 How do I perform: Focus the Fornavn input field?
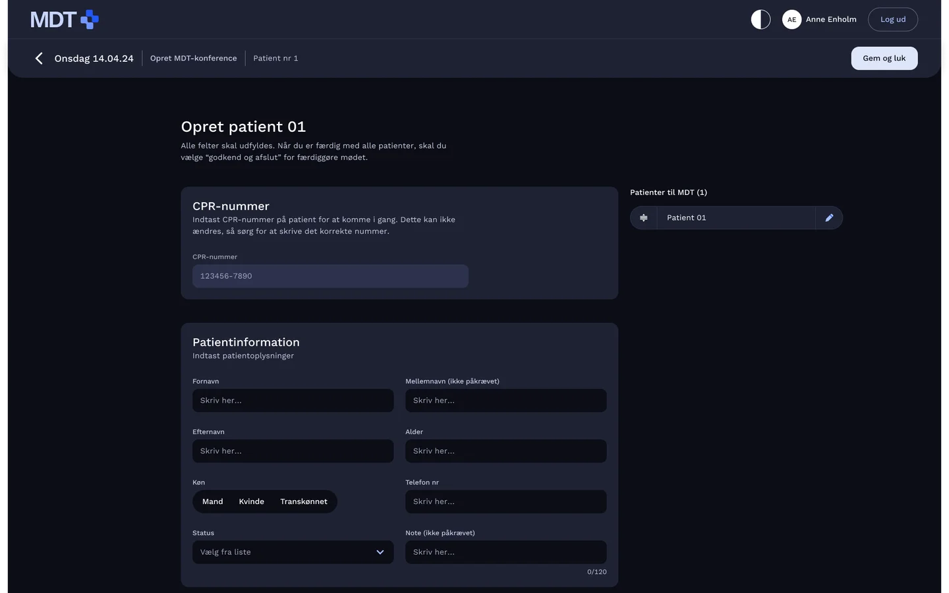click(293, 401)
